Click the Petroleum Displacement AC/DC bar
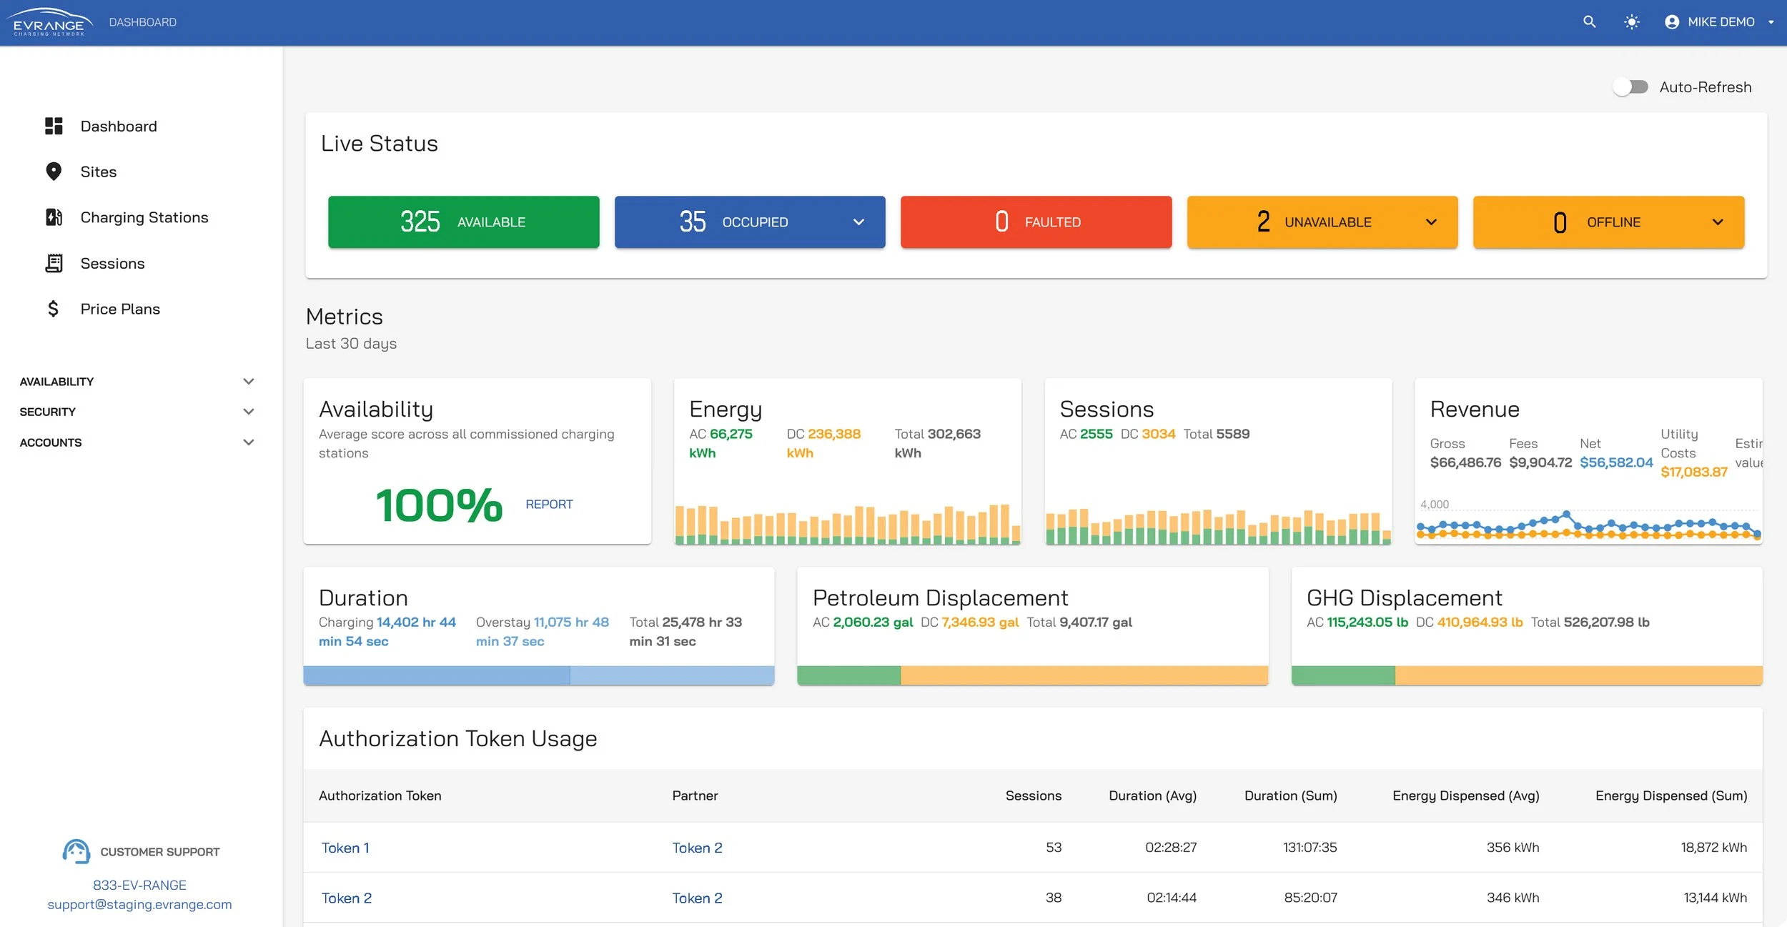1787x927 pixels. click(x=1032, y=675)
